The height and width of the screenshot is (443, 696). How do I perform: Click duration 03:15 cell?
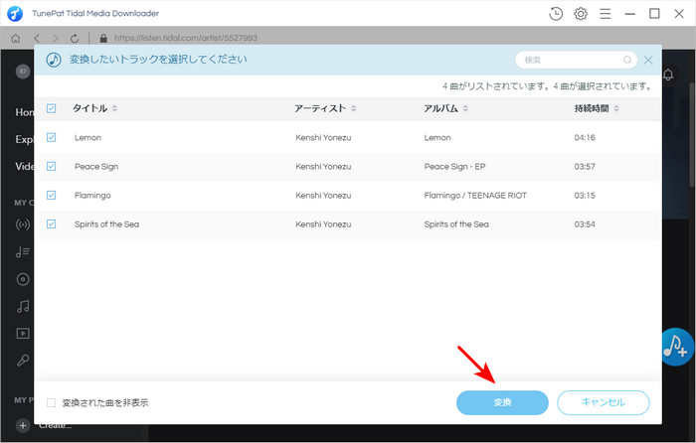click(x=585, y=196)
